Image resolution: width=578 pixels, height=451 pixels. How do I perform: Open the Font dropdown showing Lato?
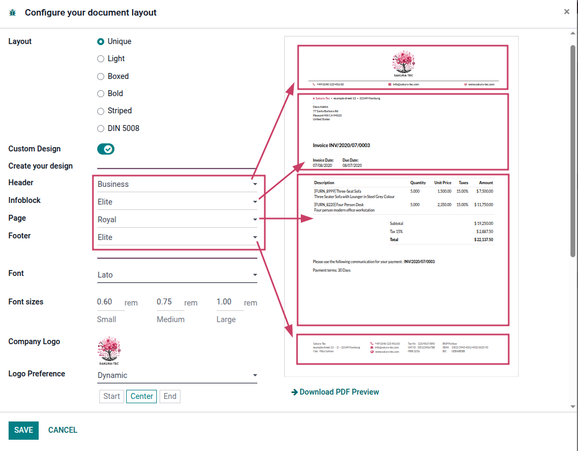(177, 275)
